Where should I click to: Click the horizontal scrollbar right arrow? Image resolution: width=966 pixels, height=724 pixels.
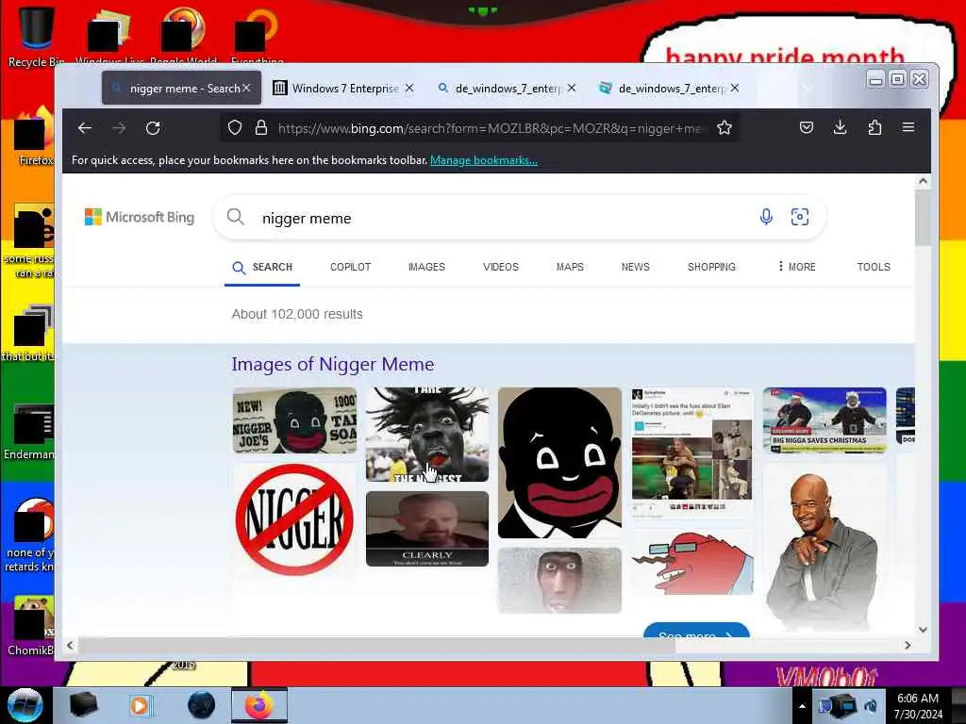[x=908, y=645]
